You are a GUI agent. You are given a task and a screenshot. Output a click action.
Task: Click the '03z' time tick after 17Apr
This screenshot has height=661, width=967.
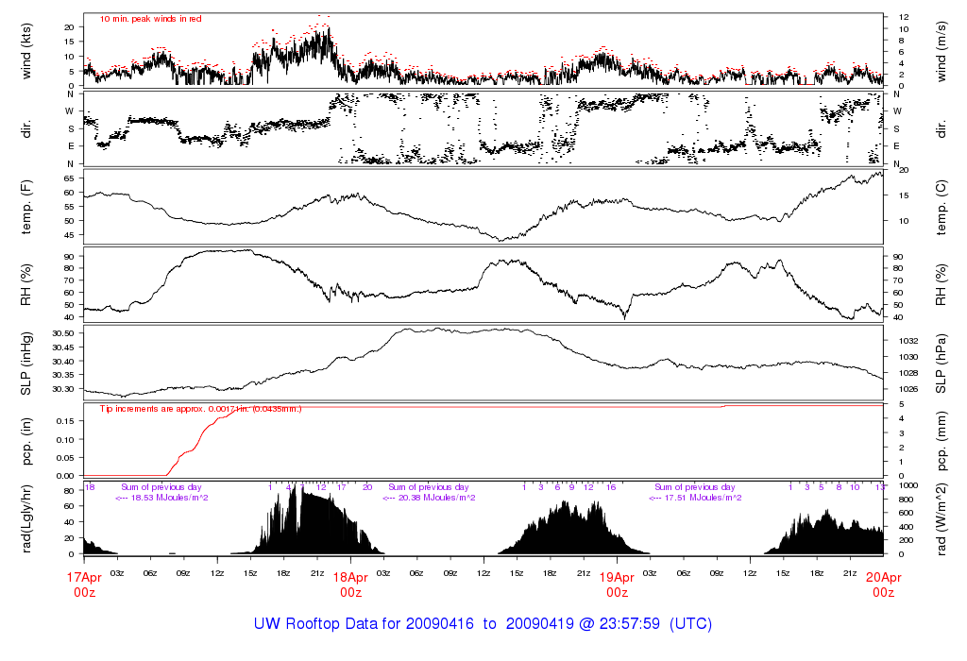(x=117, y=573)
